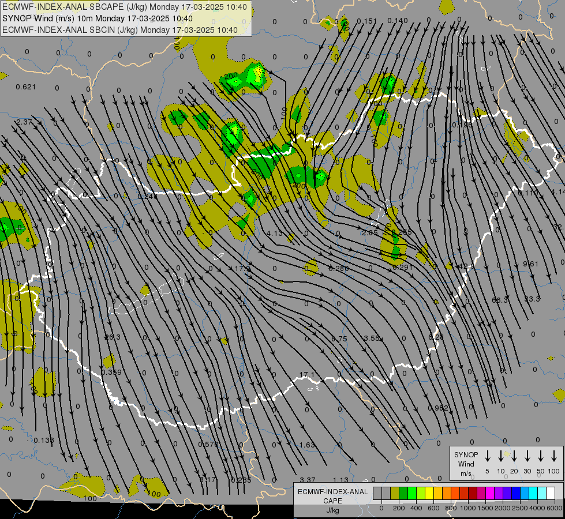Click the SYNOP Wind 10m title line
Viewport: 565px width, 519px height.
tap(98, 18)
